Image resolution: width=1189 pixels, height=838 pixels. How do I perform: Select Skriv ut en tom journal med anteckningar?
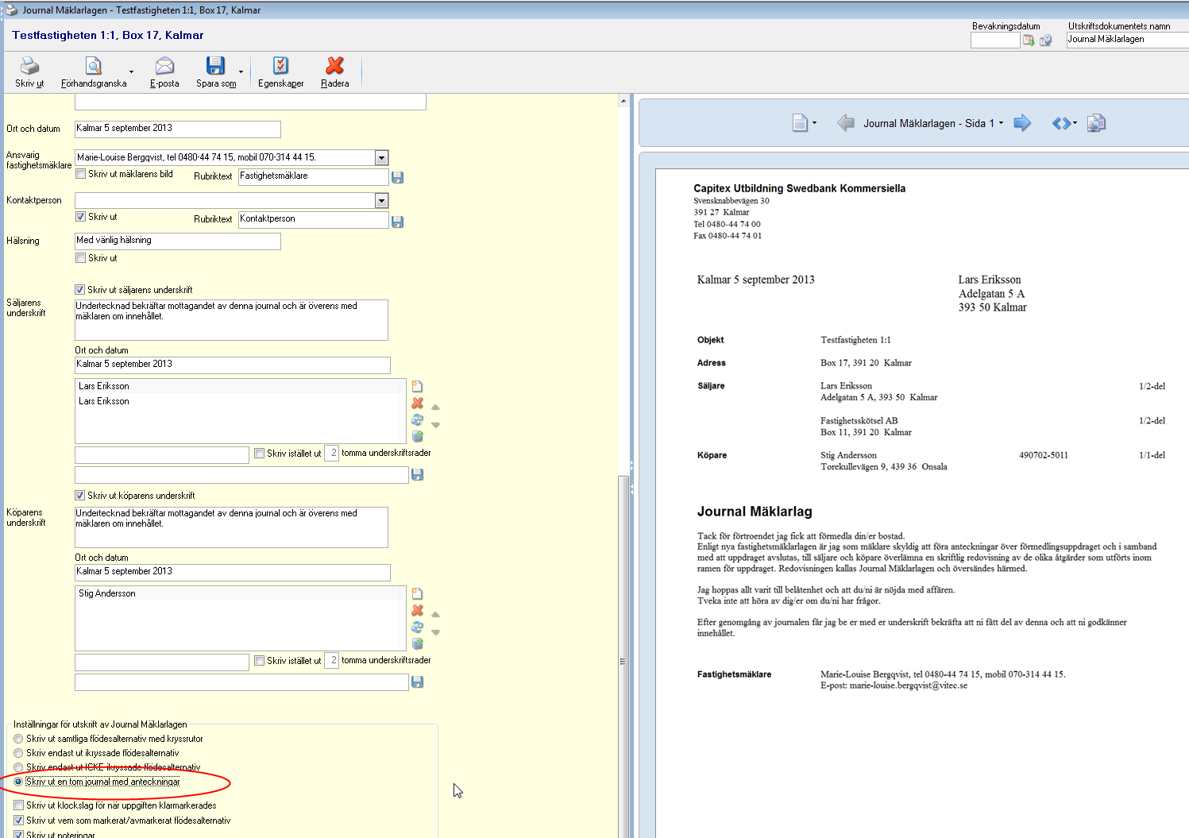(x=18, y=782)
